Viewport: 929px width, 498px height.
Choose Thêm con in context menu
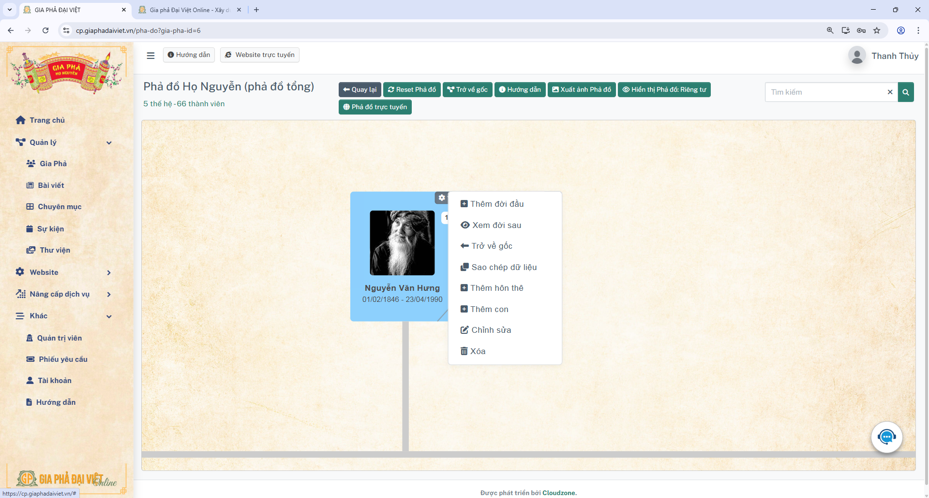pyautogui.click(x=489, y=309)
